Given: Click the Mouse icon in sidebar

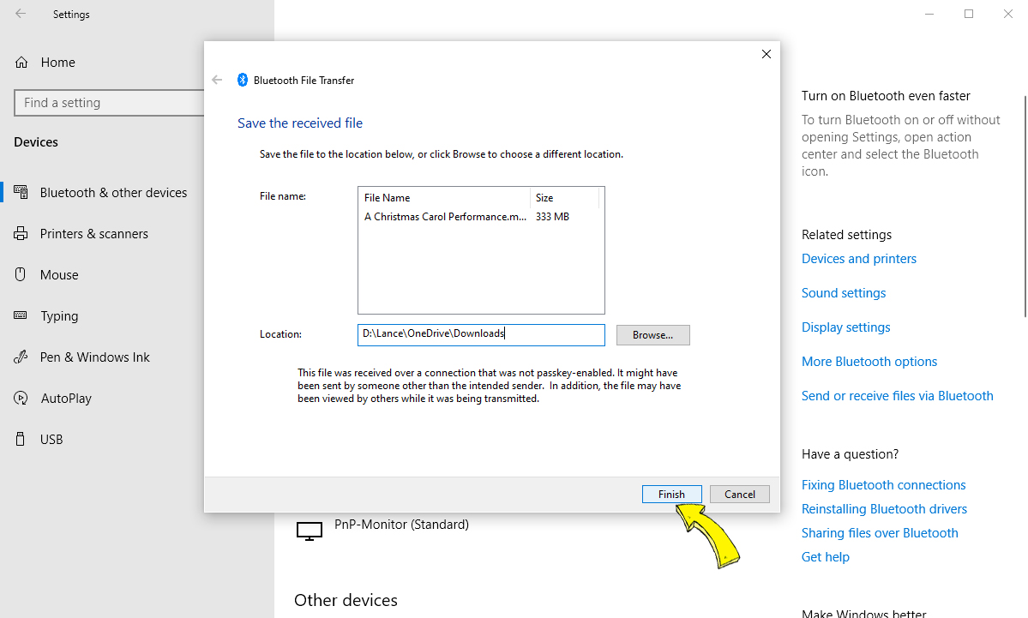Looking at the screenshot, I should 21,274.
